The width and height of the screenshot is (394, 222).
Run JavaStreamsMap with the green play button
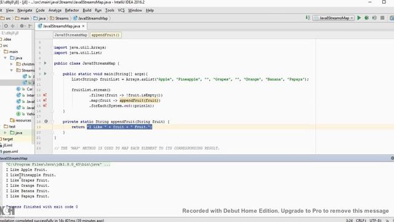coord(359,18)
